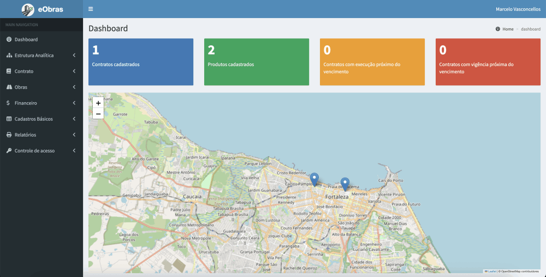Click the eObras logo icon
546x277 pixels.
(28, 9)
